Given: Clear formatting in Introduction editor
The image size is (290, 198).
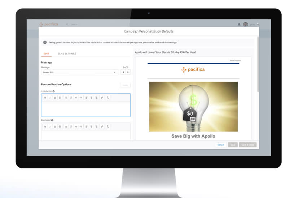Looking at the screenshot, I should click(107, 98).
